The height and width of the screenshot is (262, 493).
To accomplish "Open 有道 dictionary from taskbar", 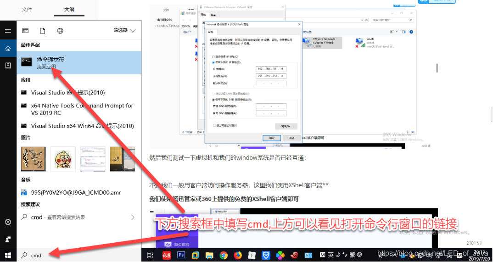I will [167, 256].
